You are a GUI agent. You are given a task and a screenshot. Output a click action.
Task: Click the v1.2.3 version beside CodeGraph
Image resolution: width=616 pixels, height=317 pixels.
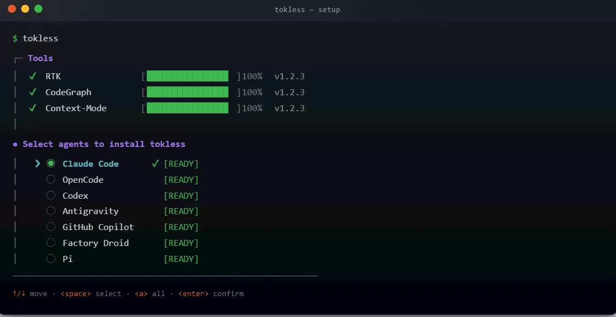(290, 92)
